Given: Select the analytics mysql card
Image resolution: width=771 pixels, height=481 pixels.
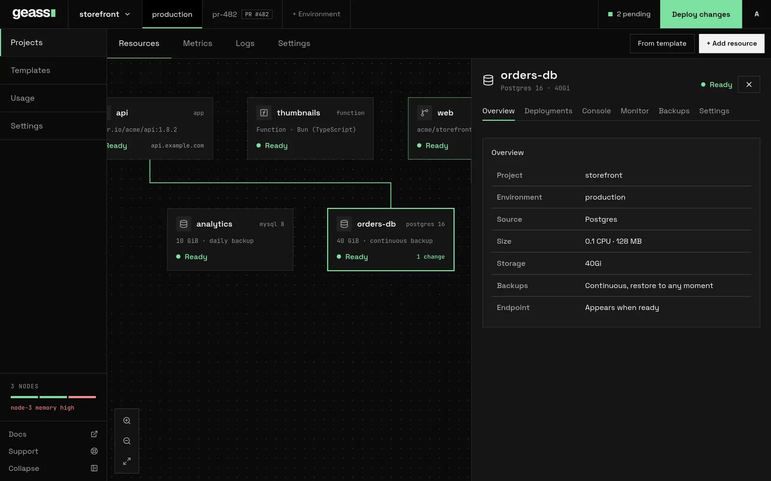Looking at the screenshot, I should point(230,240).
